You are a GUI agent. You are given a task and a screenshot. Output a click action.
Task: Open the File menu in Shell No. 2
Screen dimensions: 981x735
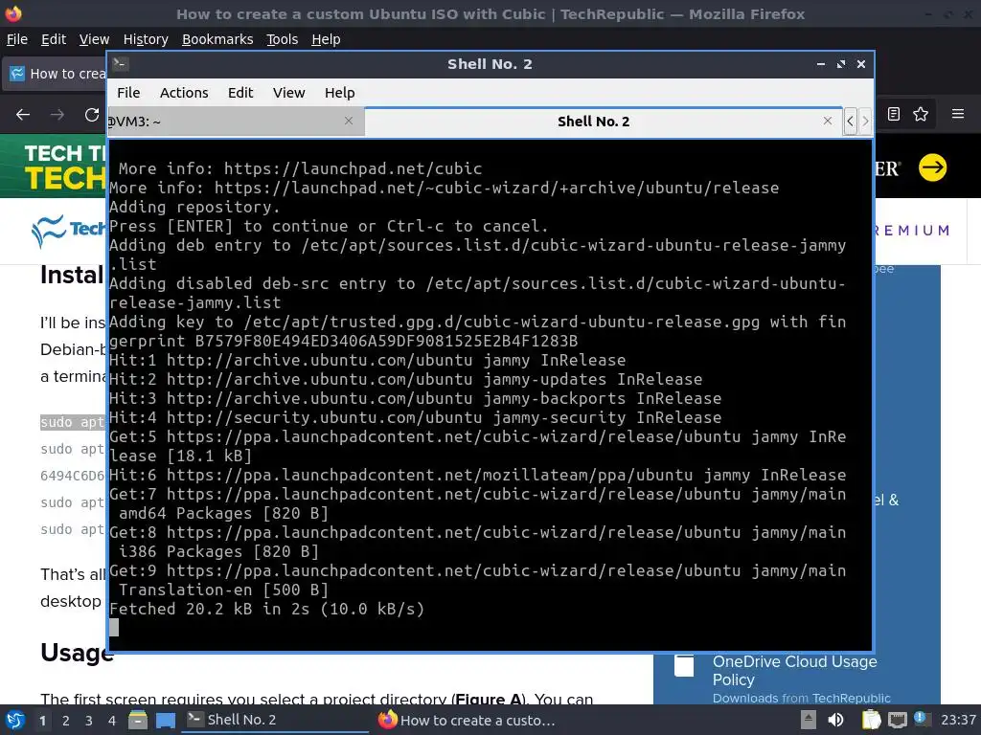coord(128,93)
